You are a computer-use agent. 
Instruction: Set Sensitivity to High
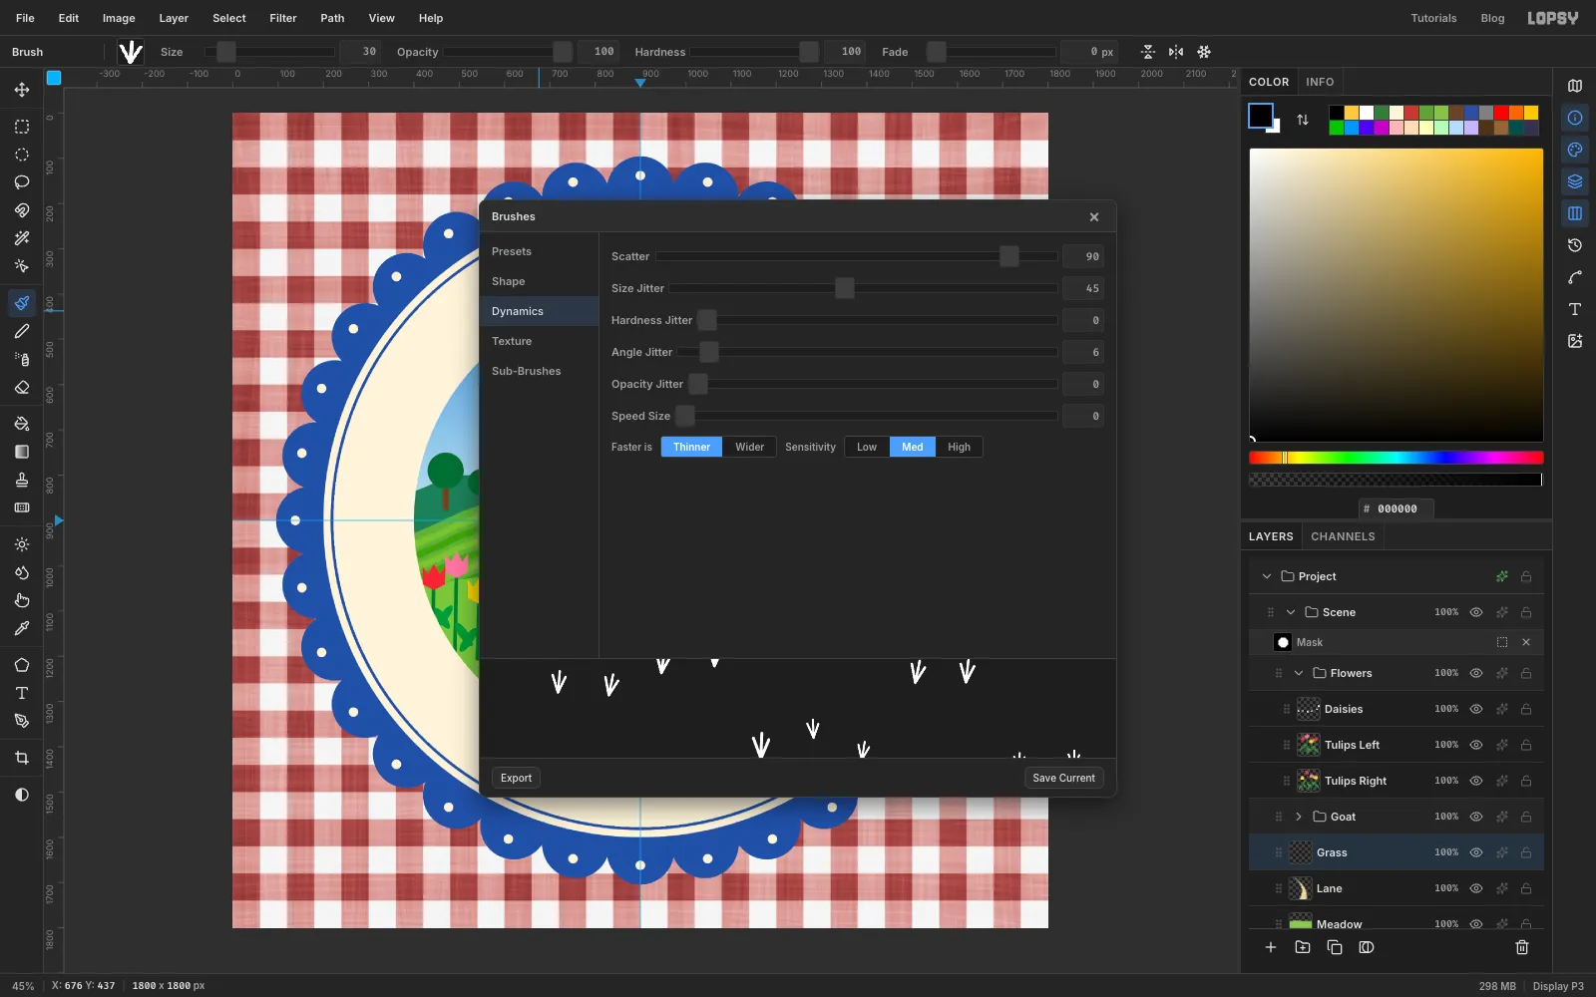pyautogui.click(x=959, y=447)
